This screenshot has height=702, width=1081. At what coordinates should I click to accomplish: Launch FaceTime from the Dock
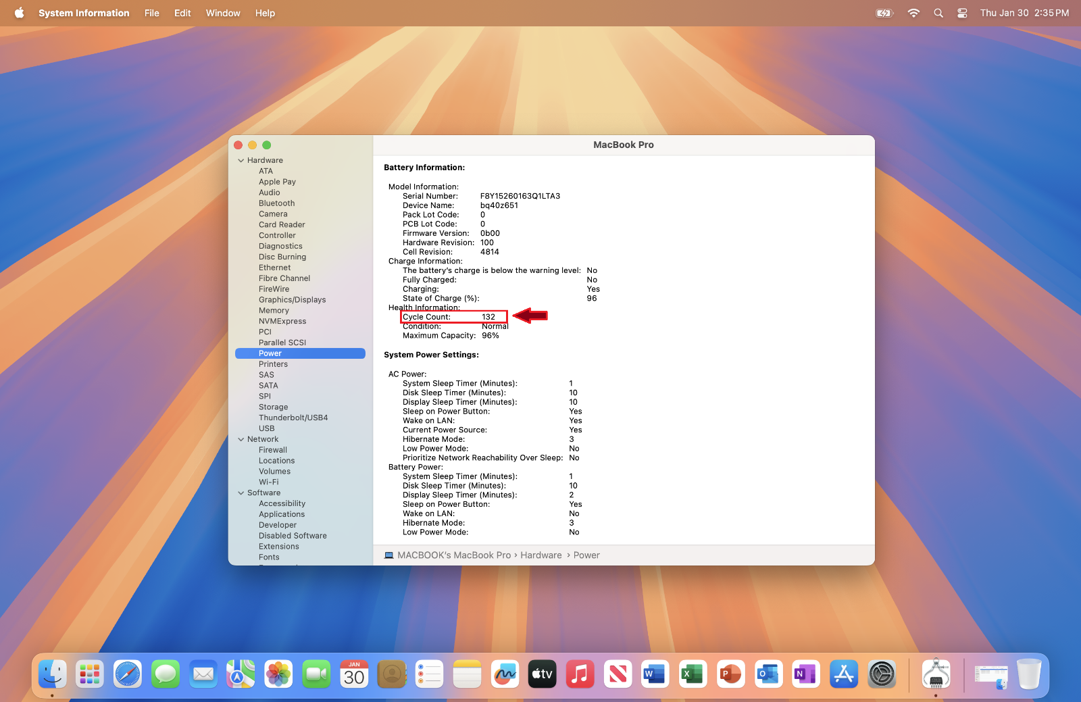pyautogui.click(x=316, y=674)
